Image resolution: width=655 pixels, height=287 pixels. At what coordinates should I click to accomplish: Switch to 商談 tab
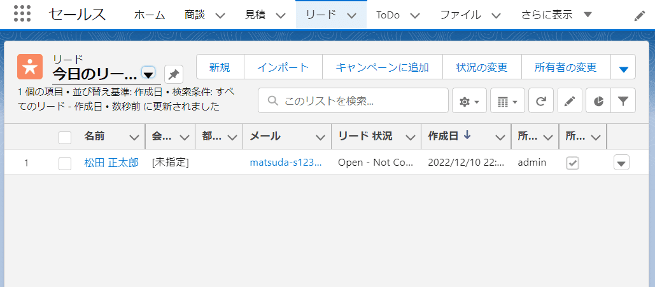tap(195, 15)
